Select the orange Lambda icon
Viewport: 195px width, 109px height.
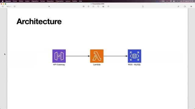tap(97, 56)
